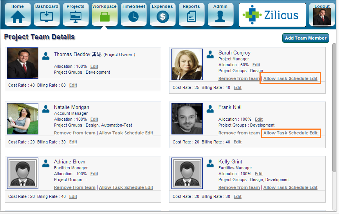Click the Admin person icon
The image size is (339, 214).
click(x=220, y=17)
